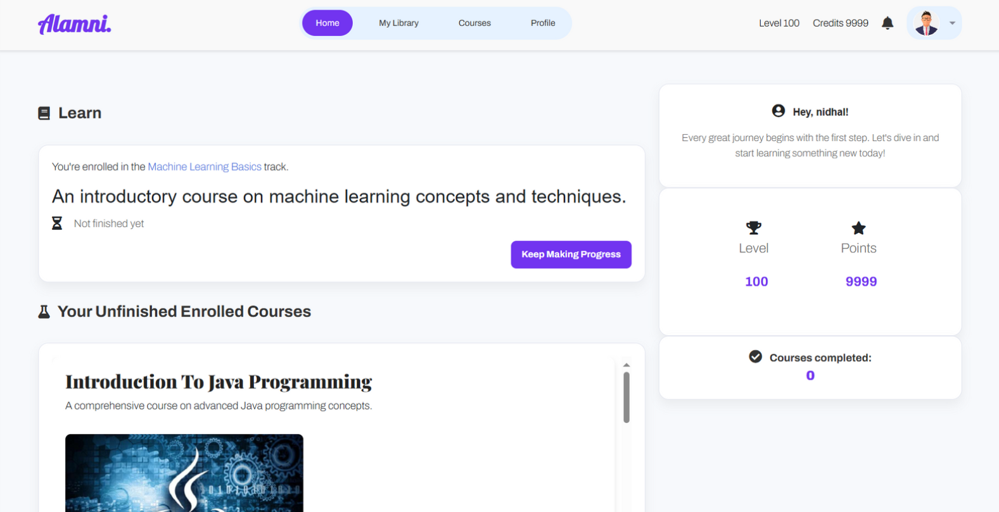The height and width of the screenshot is (512, 999).
Task: Open the Profile tab
Action: pyautogui.click(x=543, y=23)
